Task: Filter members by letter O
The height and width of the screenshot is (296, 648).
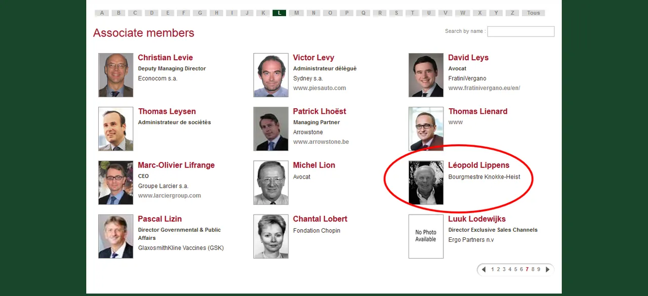Action: click(x=330, y=13)
